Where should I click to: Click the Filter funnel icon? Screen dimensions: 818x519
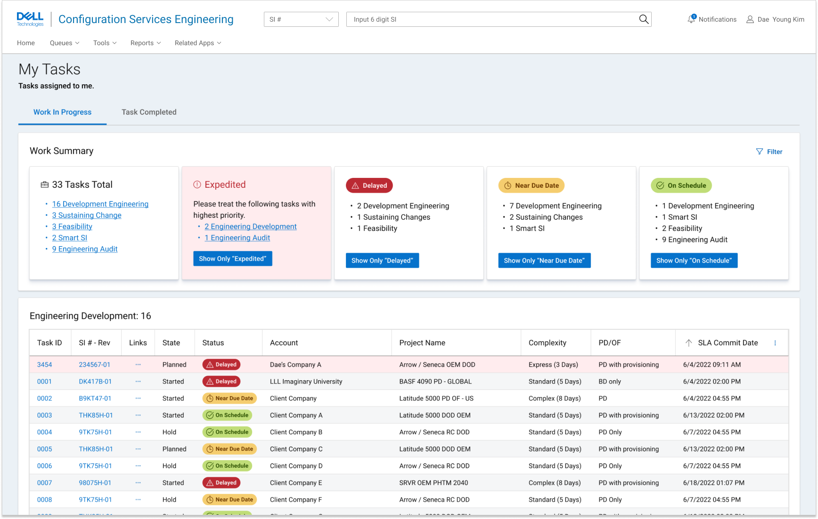(759, 152)
